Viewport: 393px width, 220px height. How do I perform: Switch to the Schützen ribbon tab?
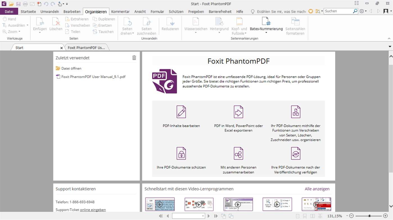176,11
